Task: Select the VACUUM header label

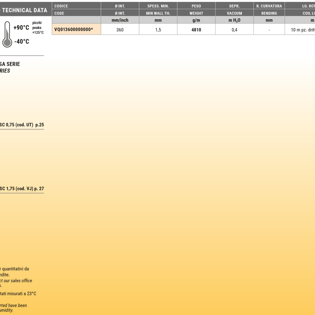Action: click(x=234, y=13)
